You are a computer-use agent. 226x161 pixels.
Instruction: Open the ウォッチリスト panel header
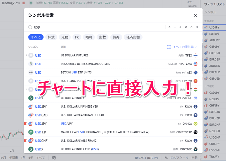(x=214, y=4)
